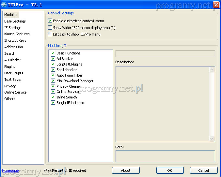The height and width of the screenshot is (177, 221).
Task: Disable the Spell checker module checkbox
Action: 53,70
